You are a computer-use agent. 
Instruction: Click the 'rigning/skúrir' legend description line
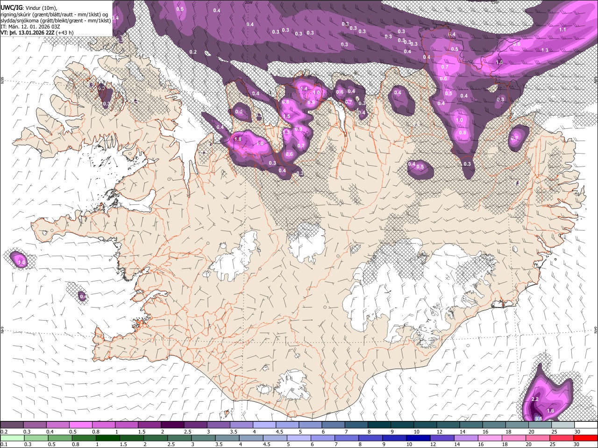[54, 14]
